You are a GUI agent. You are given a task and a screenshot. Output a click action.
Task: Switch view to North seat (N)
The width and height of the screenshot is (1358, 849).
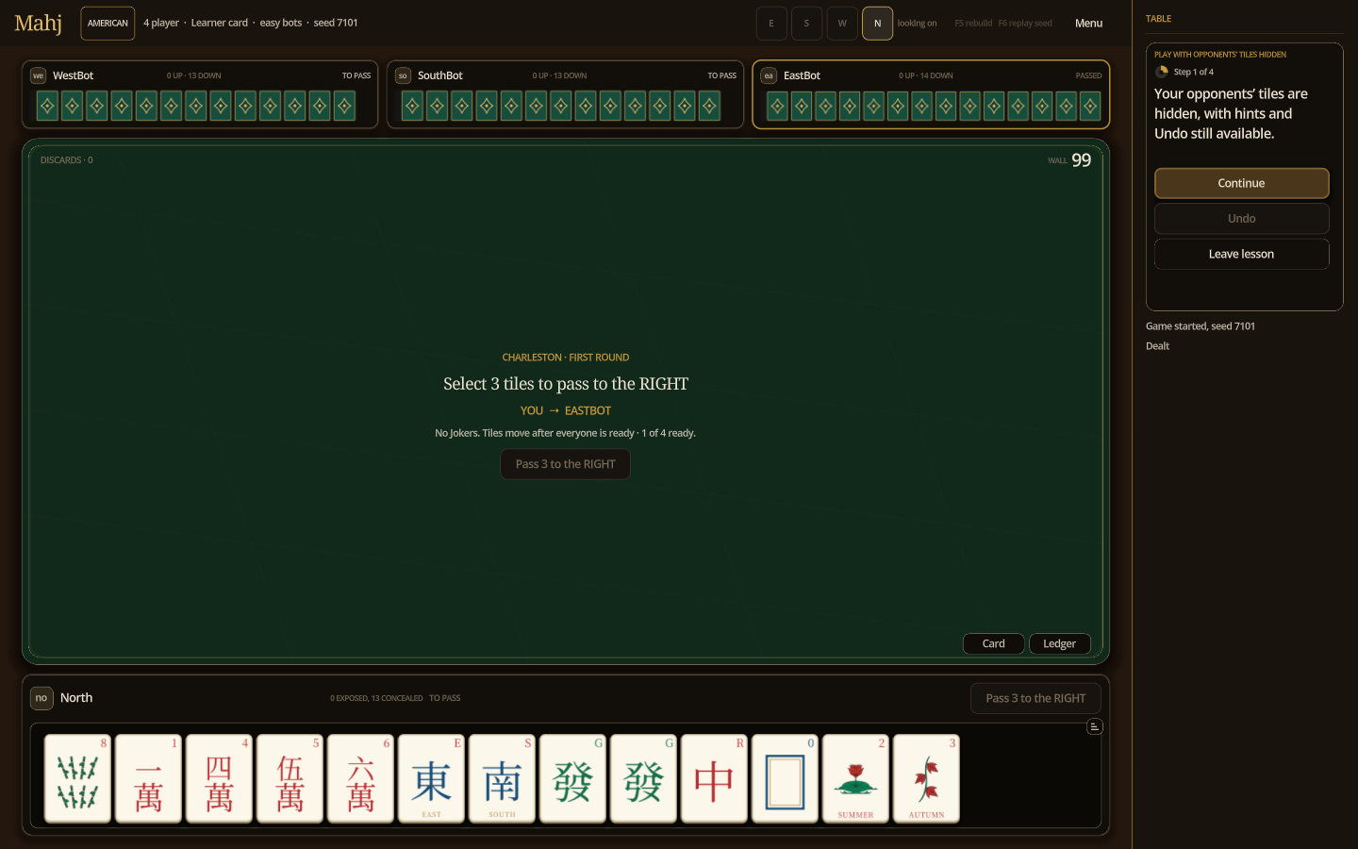coord(877,24)
